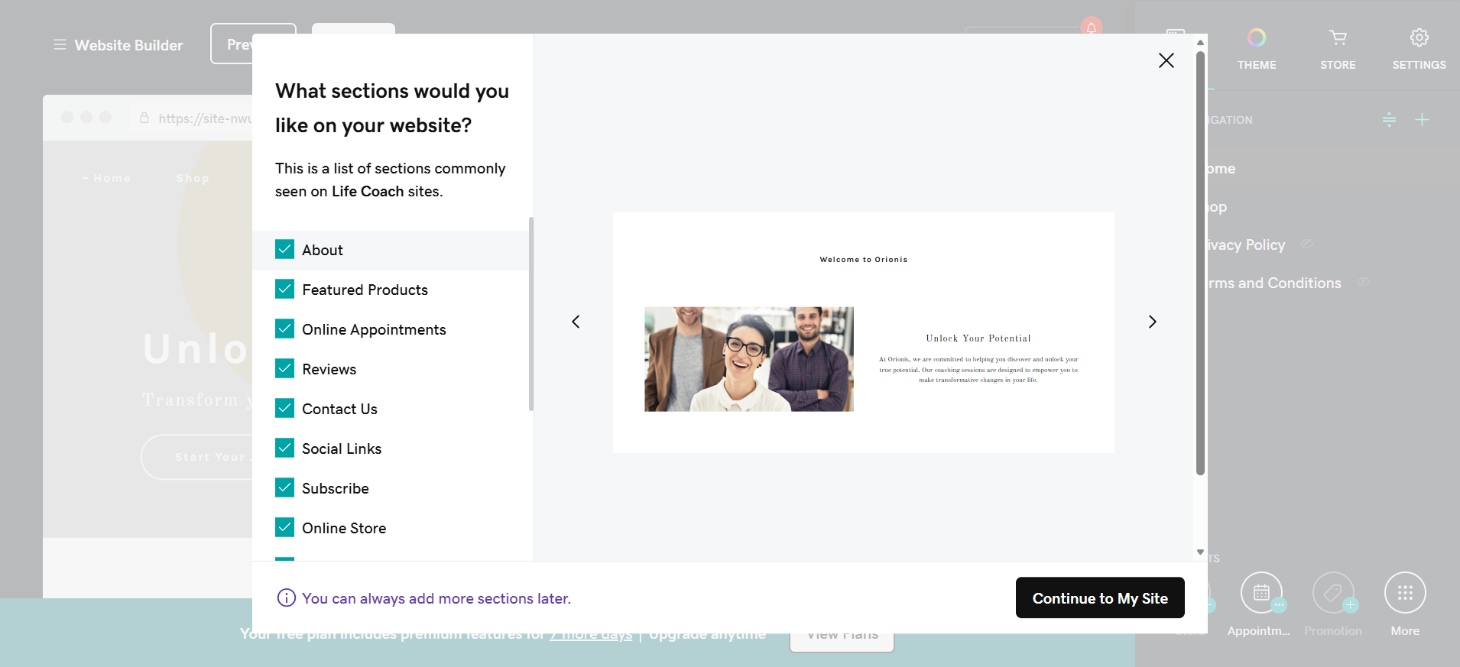Click the Promotion tag icon
The height and width of the screenshot is (667, 1460).
click(x=1333, y=593)
